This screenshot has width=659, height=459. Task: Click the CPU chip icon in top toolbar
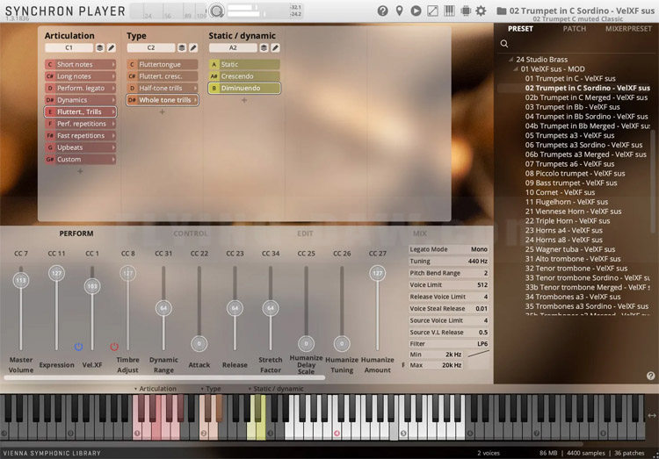point(465,11)
